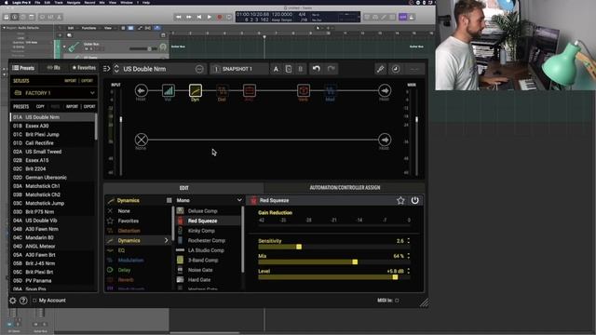Screen dimensions: 596x335
Task: Click the signal flow icon beside preset name
Action: pyautogui.click(x=106, y=69)
